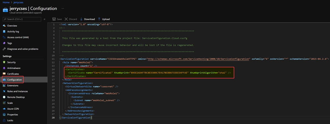
Task: Click the Configuration briefcase icon in the sidebar
Action: [4, 80]
